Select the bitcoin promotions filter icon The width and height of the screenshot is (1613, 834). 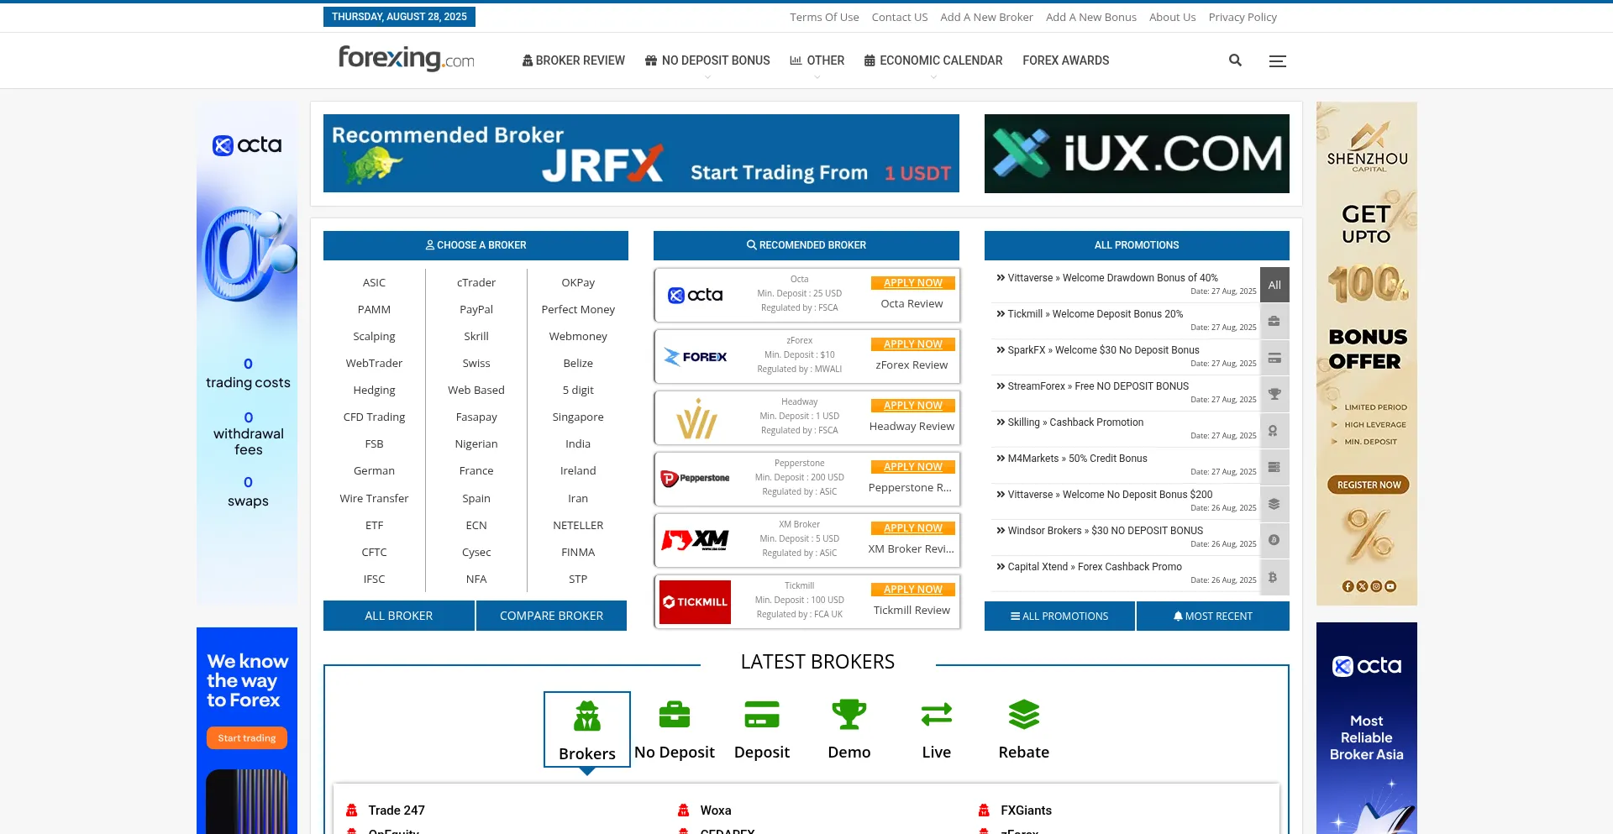(x=1274, y=577)
